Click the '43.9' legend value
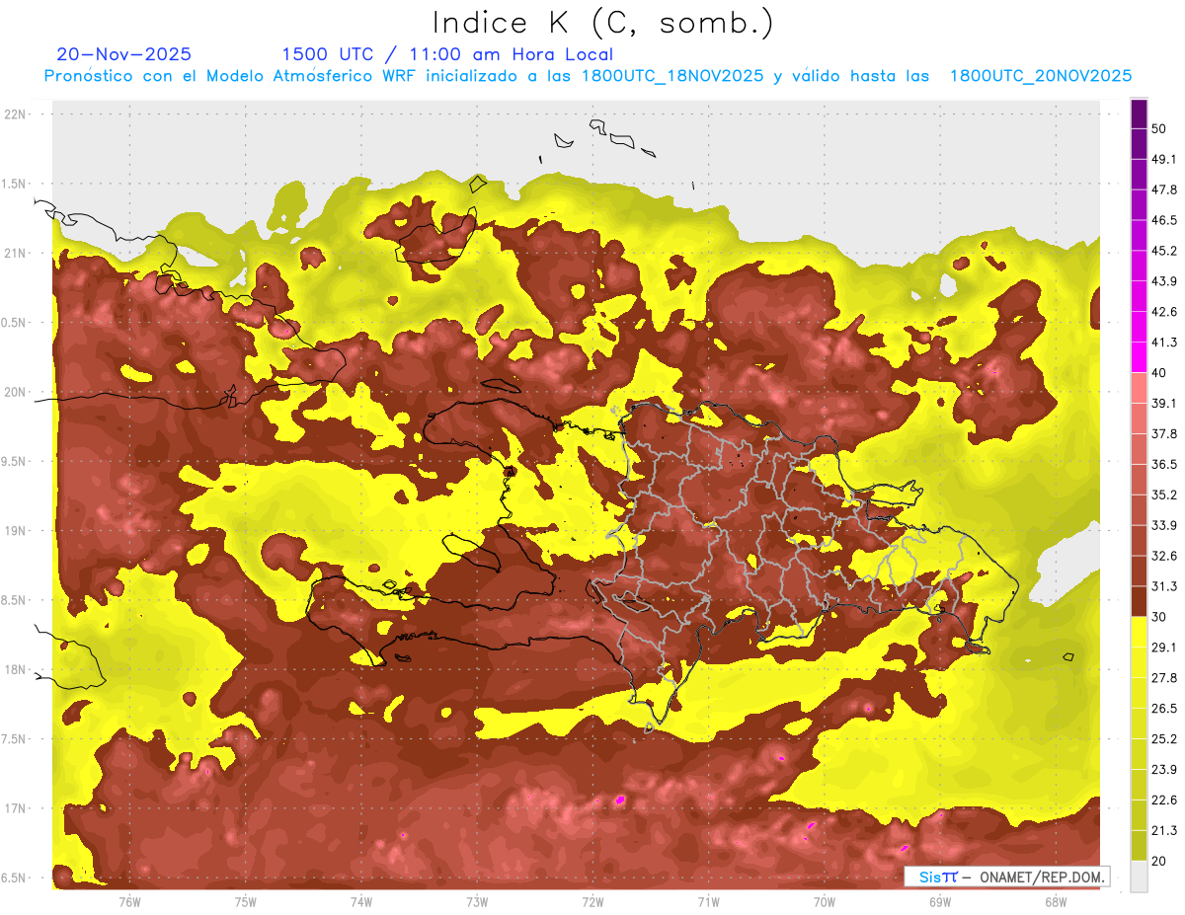 coord(1164,282)
